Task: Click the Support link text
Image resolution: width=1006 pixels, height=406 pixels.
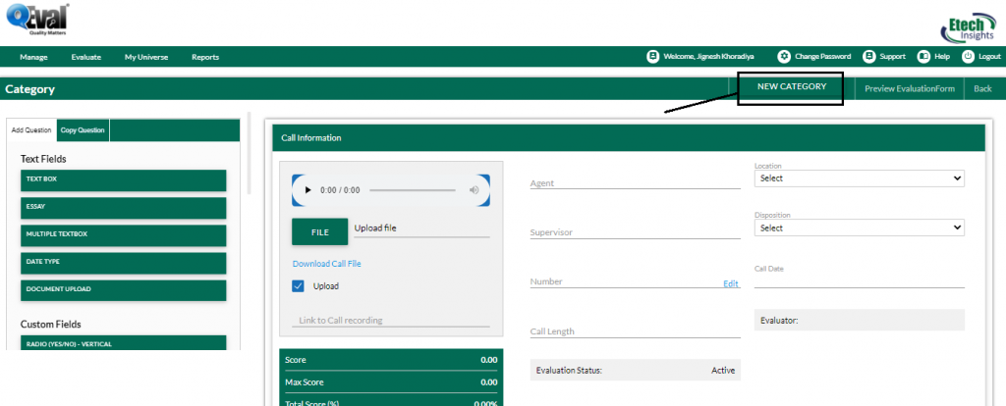Action: point(892,57)
